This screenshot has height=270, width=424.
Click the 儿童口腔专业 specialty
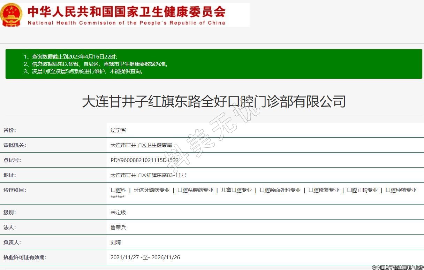[236, 190]
